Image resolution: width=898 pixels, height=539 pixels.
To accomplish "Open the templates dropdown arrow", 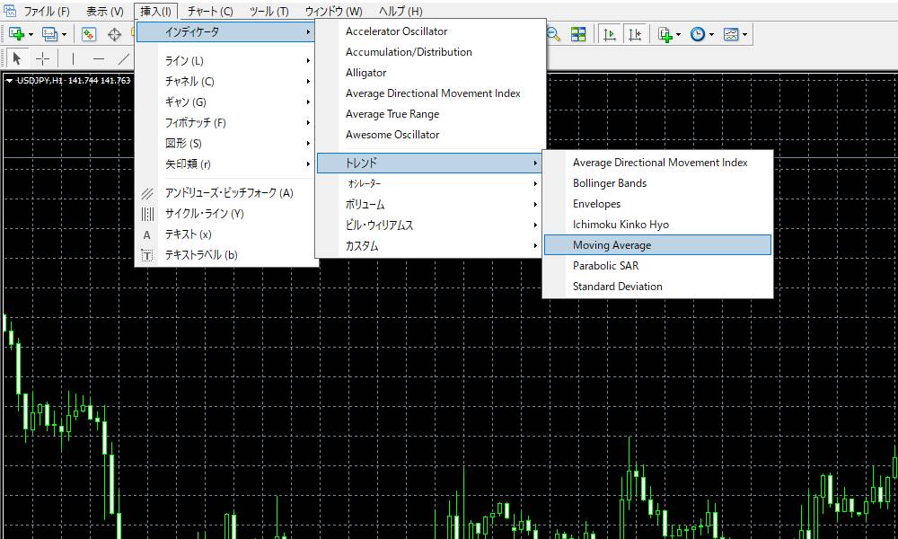I will [744, 35].
